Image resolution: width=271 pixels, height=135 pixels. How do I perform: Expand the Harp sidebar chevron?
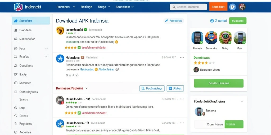[x=47, y=49]
